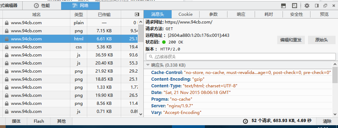
Task: Click lock icon of the 0.71 KB js row
Action: (6, 112)
